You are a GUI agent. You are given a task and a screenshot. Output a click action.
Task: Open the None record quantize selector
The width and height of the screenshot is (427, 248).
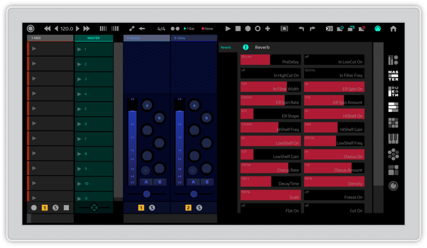(207, 29)
